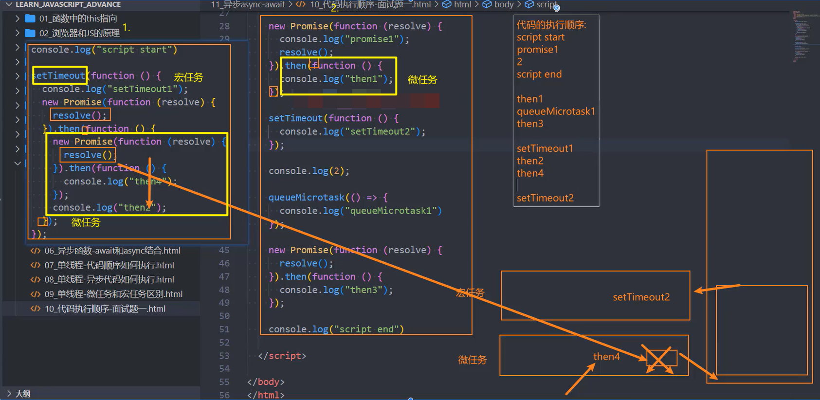
Task: Click line number 48 in the gutter
Action: tap(224, 290)
